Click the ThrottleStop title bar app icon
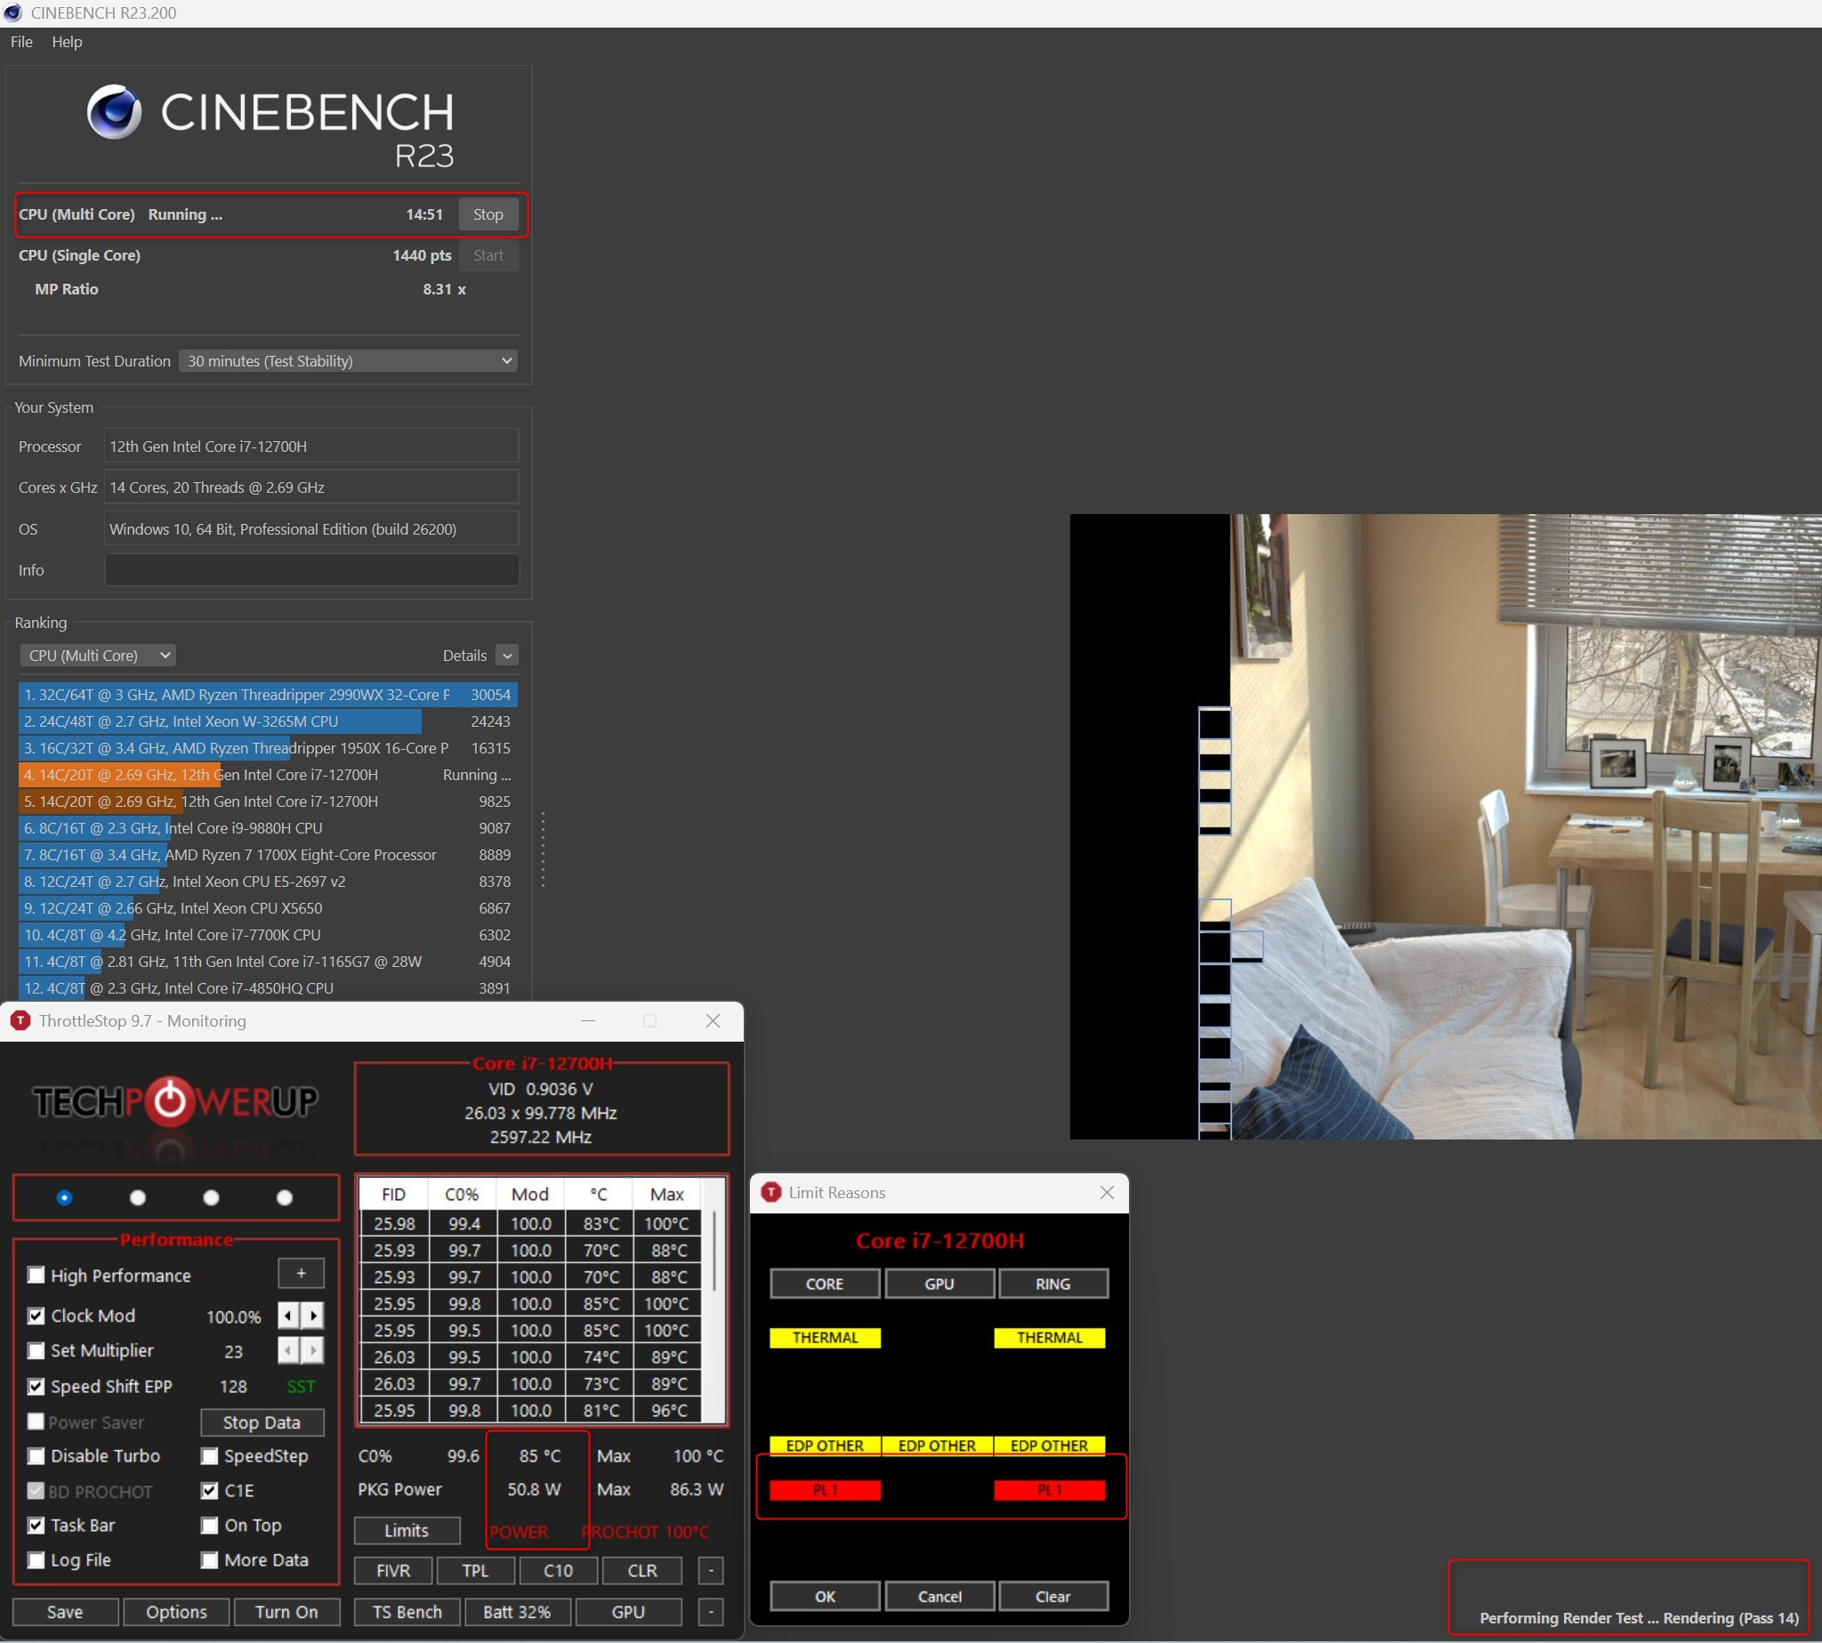This screenshot has height=1643, width=1822. (20, 1021)
